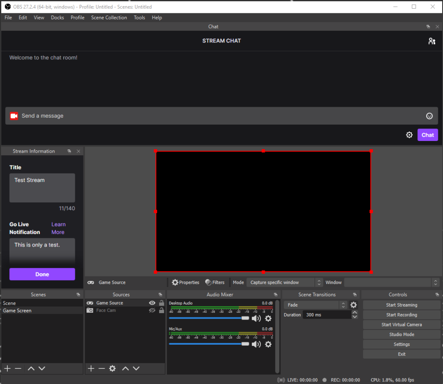The height and width of the screenshot is (384, 443).
Task: Click the Start Recording button
Action: (401, 314)
